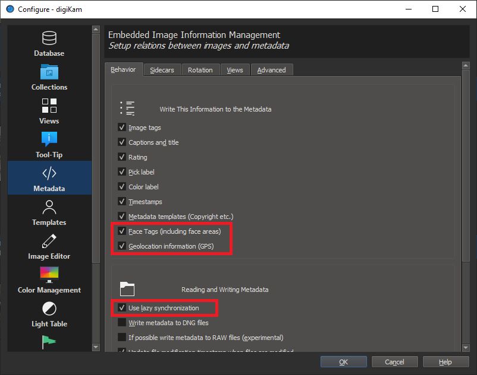This screenshot has width=477, height=375.
Task: Select the Collections icon in sidebar
Action: pyautogui.click(x=49, y=78)
